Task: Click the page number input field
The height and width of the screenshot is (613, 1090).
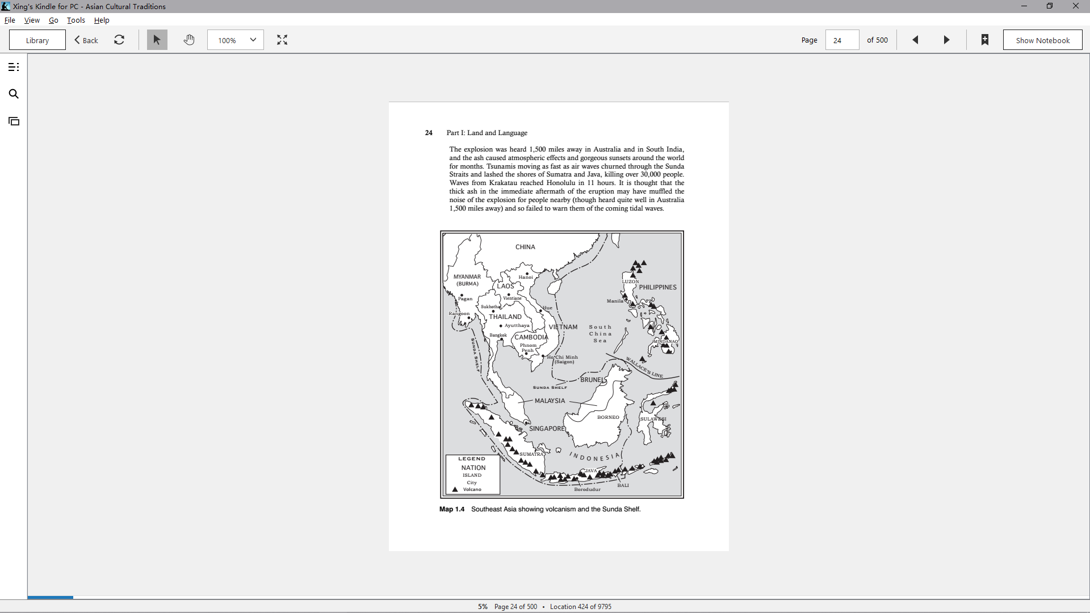Action: (842, 40)
